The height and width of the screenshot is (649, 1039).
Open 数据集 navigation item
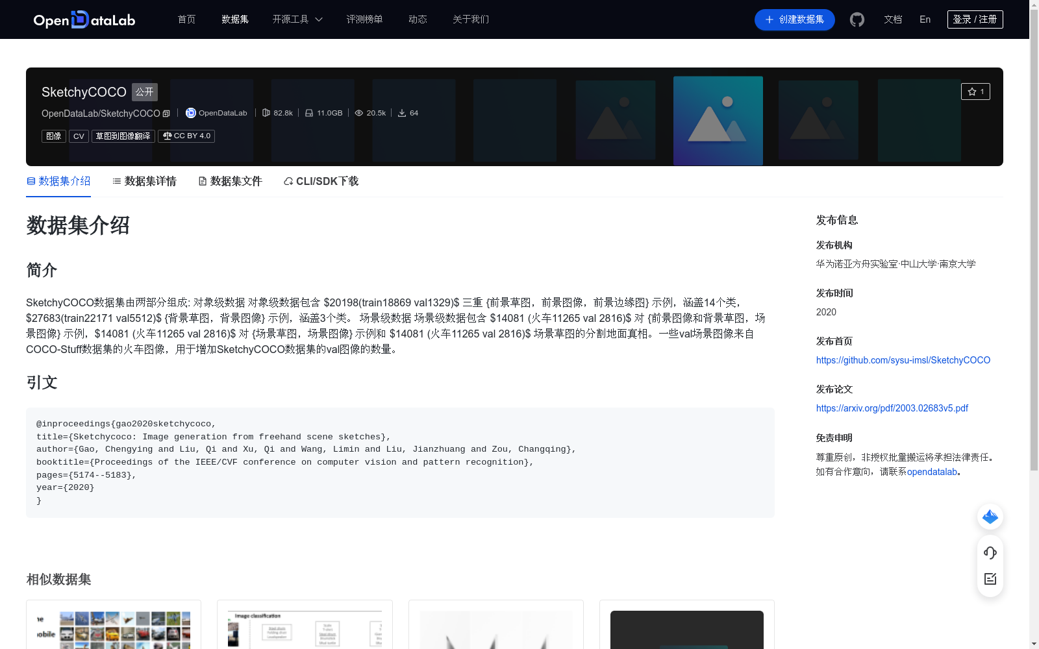click(235, 19)
